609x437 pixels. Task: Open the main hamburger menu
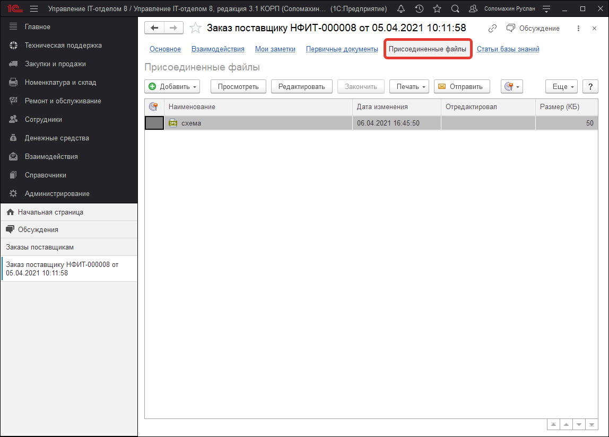click(34, 9)
